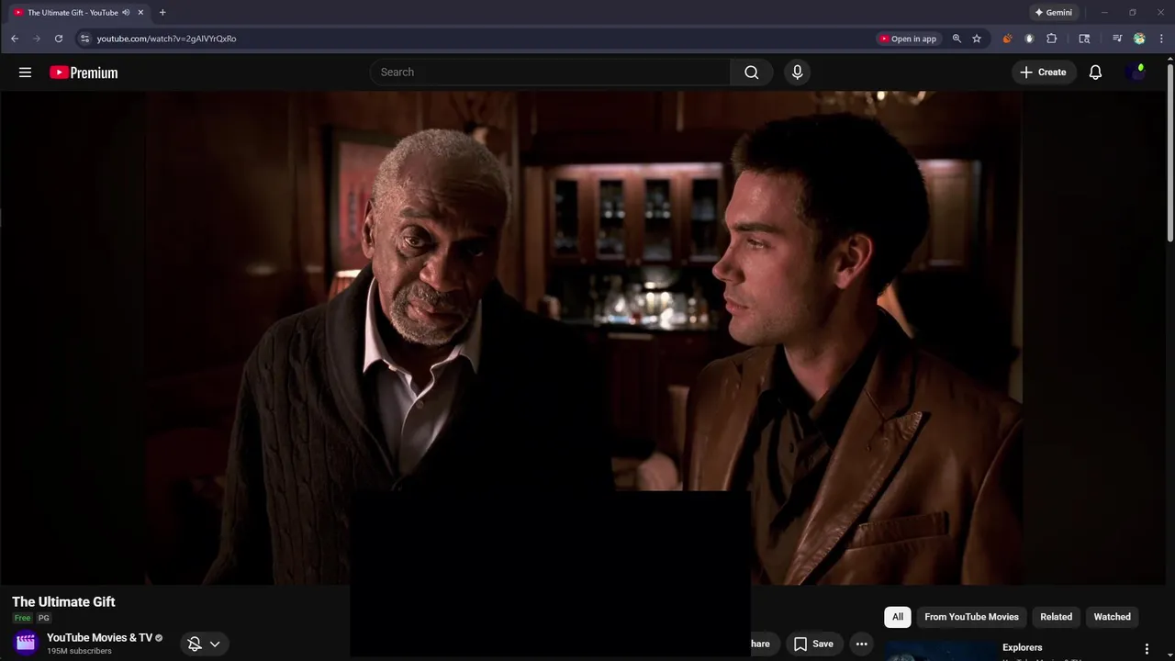This screenshot has height=661, width=1175.
Task: Save video to playlist
Action: (x=813, y=644)
